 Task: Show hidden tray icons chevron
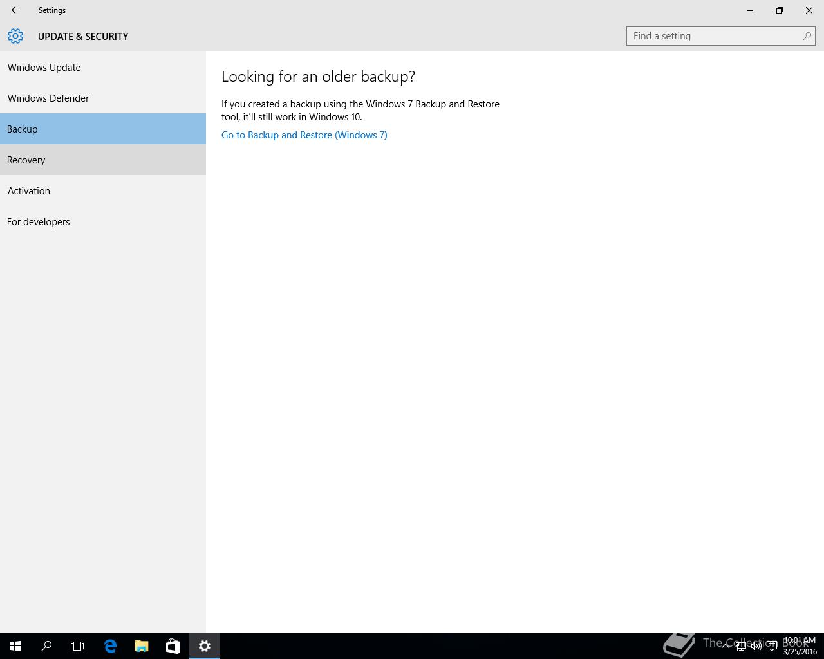click(x=726, y=646)
